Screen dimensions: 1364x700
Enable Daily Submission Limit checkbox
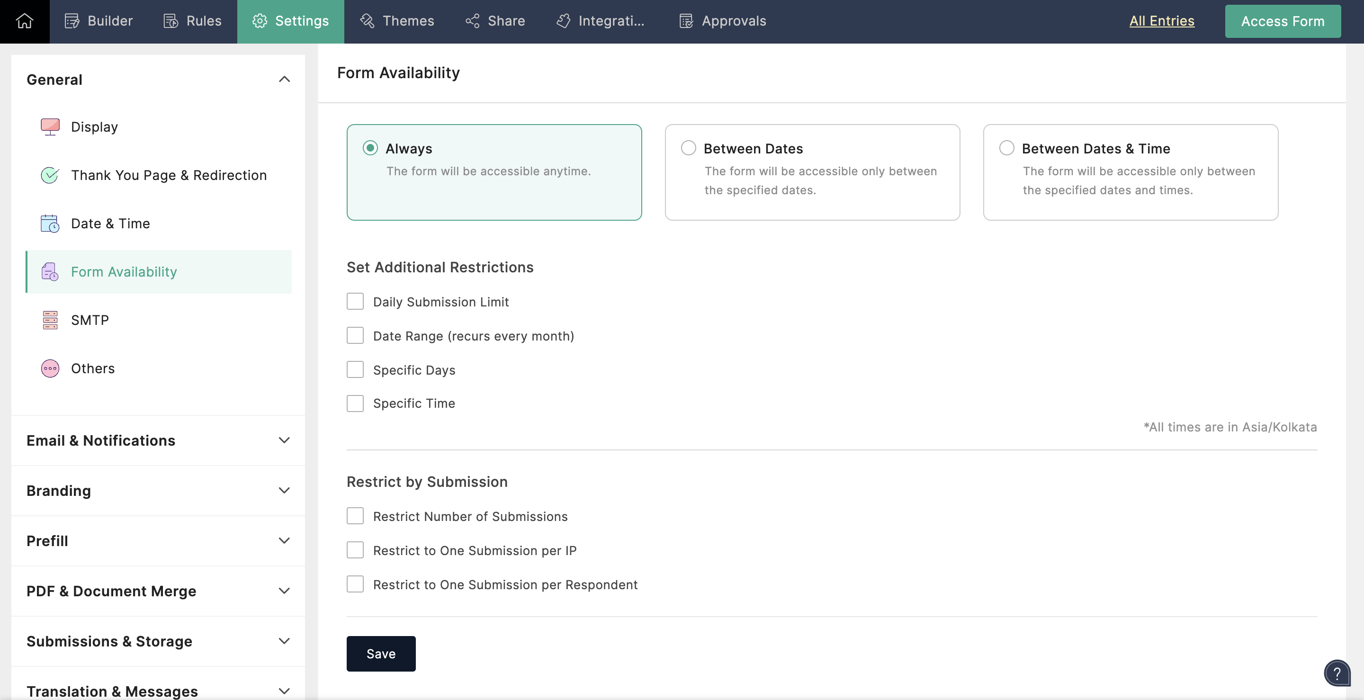355,302
